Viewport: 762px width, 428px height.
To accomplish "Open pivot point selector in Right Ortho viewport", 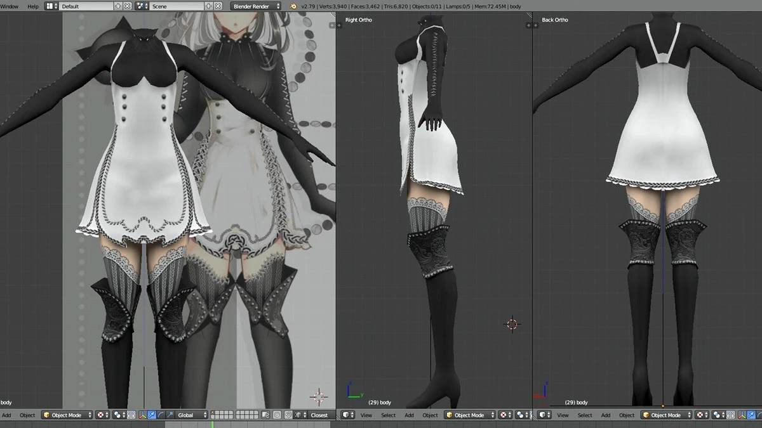I will tap(523, 415).
